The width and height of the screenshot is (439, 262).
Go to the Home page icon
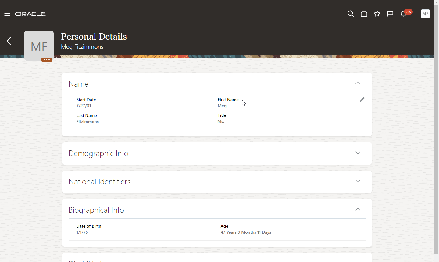pyautogui.click(x=364, y=14)
